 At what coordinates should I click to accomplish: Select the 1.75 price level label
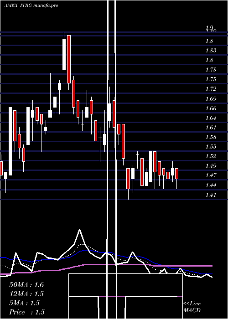(211, 79)
